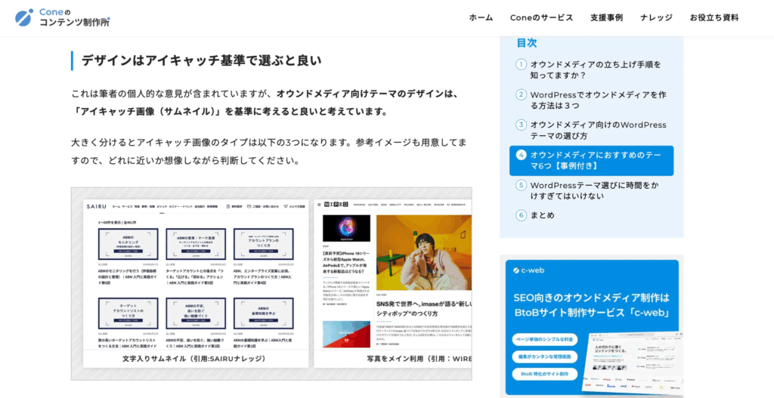Click 編集がカンタンな管理画面 pill in banner
This screenshot has width=774, height=398.
coord(544,356)
